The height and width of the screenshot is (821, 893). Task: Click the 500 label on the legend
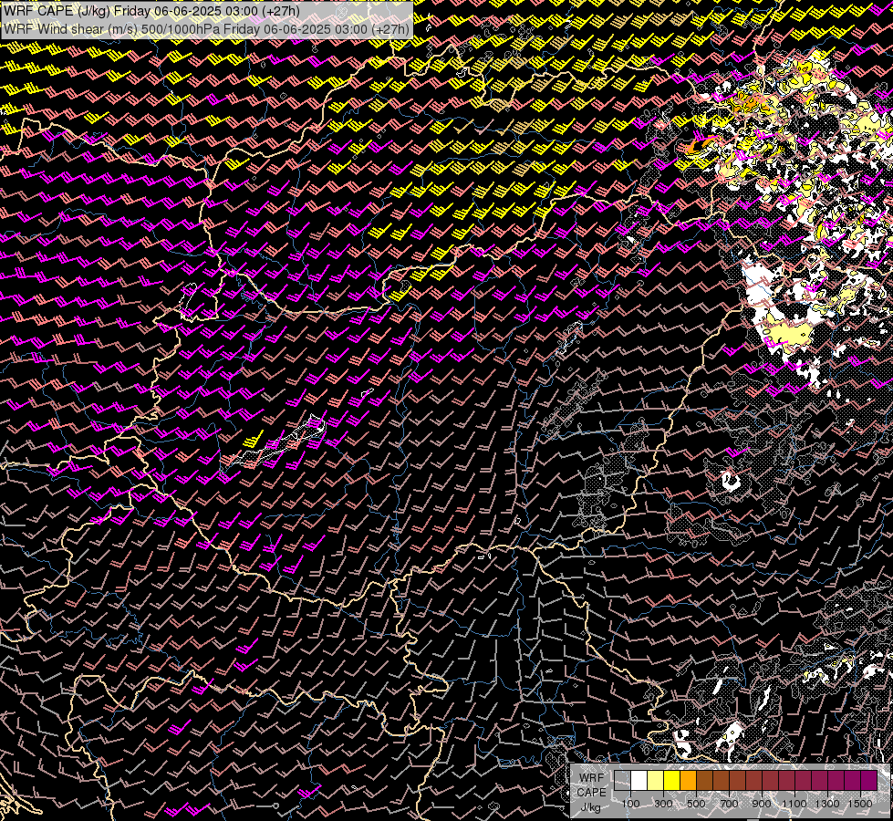coord(696,804)
